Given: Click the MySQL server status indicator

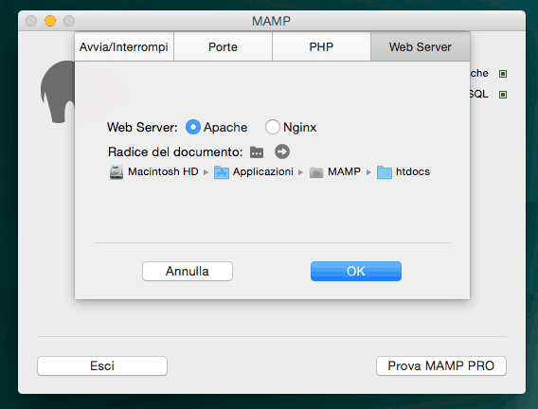Looking at the screenshot, I should point(503,95).
